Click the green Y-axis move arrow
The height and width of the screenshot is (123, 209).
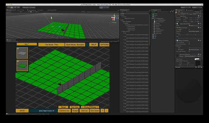[51, 17]
